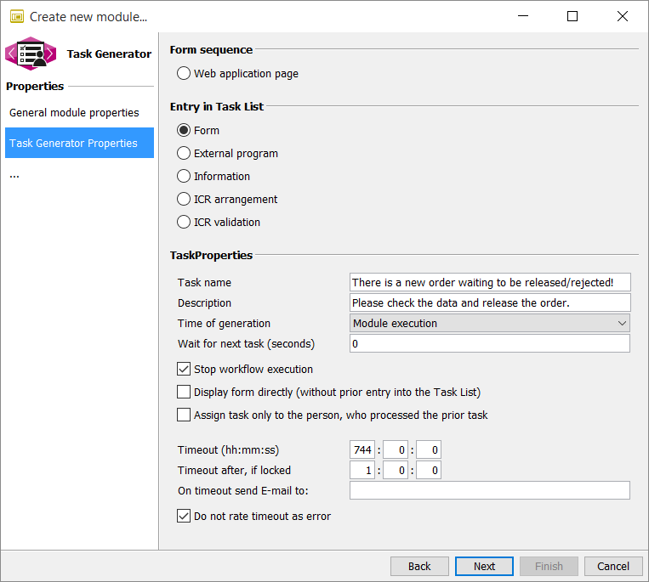Focus the On timeout send E-mail field

(489, 490)
